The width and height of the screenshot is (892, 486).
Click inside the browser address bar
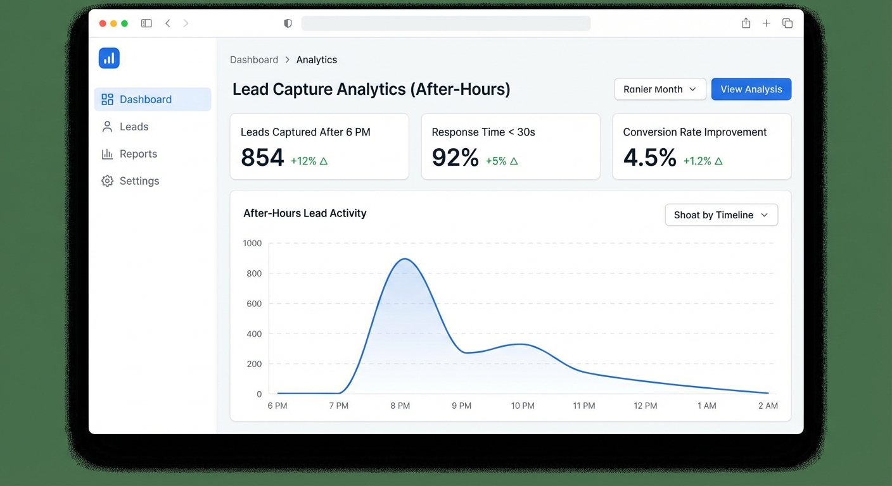(445, 23)
